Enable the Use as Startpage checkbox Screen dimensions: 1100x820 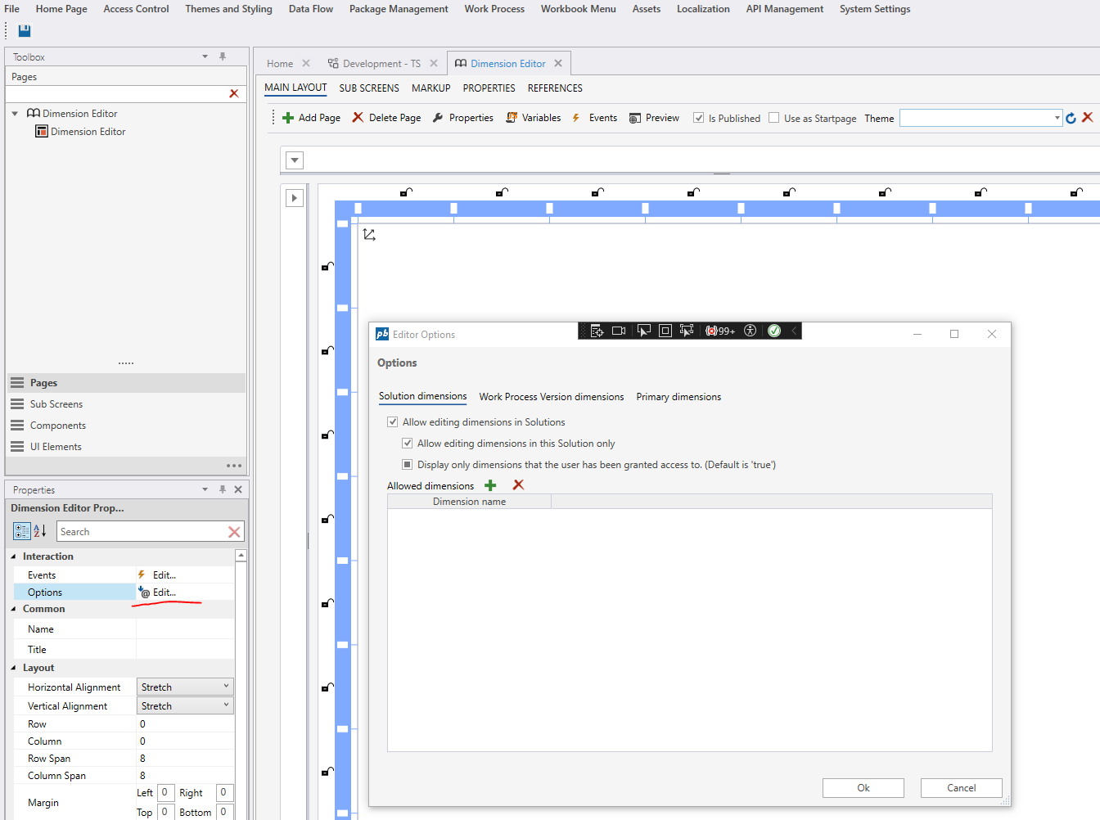773,118
